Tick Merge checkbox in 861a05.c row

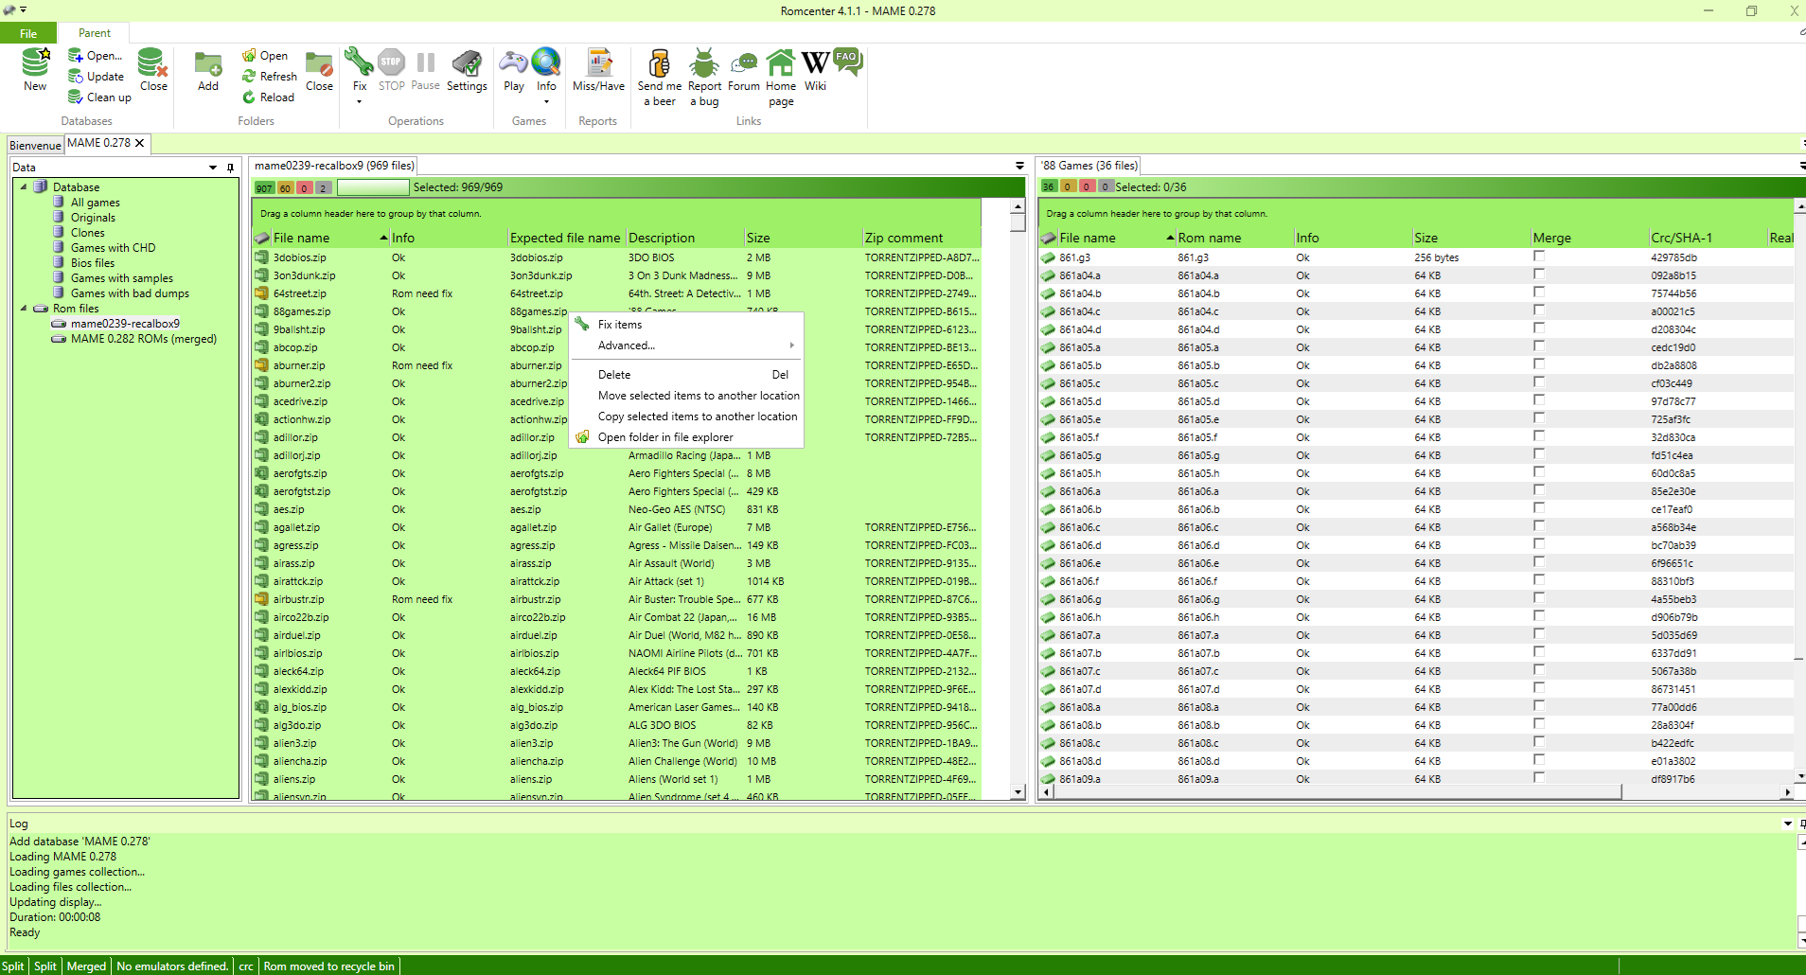(x=1539, y=382)
